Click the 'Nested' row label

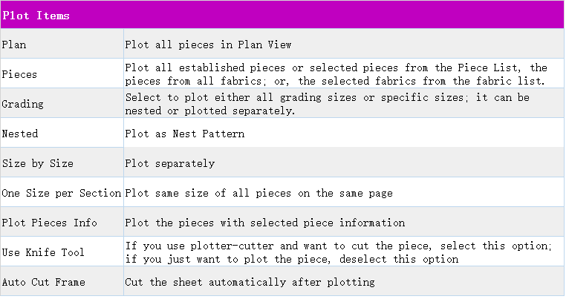point(20,134)
